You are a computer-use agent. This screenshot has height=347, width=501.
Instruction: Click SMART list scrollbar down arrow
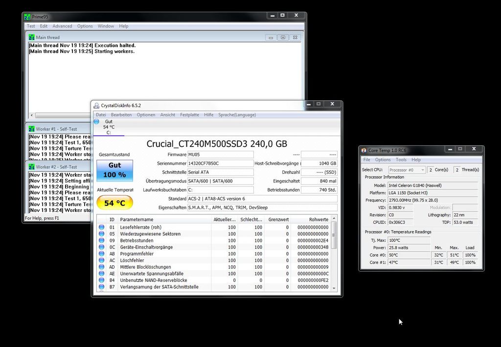(x=334, y=288)
